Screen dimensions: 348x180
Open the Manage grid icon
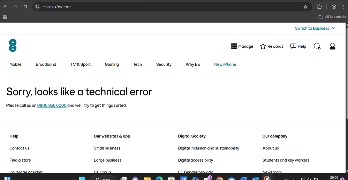pyautogui.click(x=234, y=46)
